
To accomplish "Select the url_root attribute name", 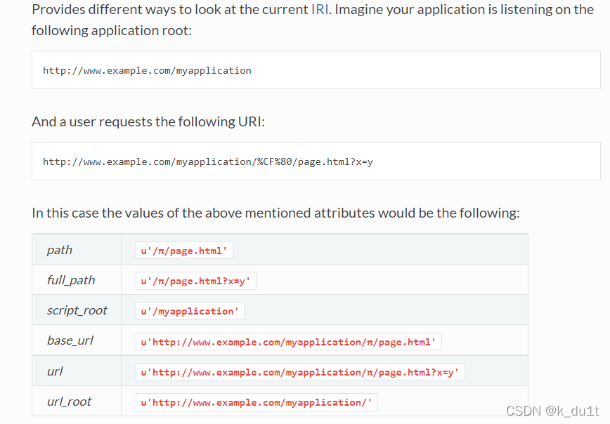I will [x=70, y=402].
